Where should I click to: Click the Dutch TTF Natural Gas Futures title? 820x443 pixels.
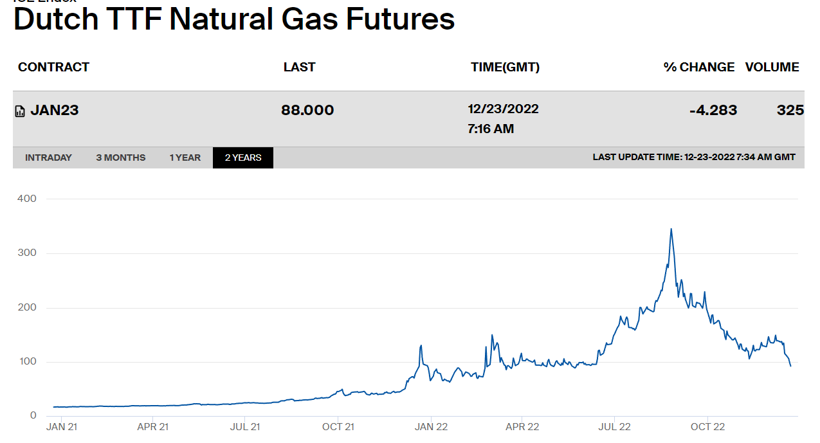[x=234, y=19]
